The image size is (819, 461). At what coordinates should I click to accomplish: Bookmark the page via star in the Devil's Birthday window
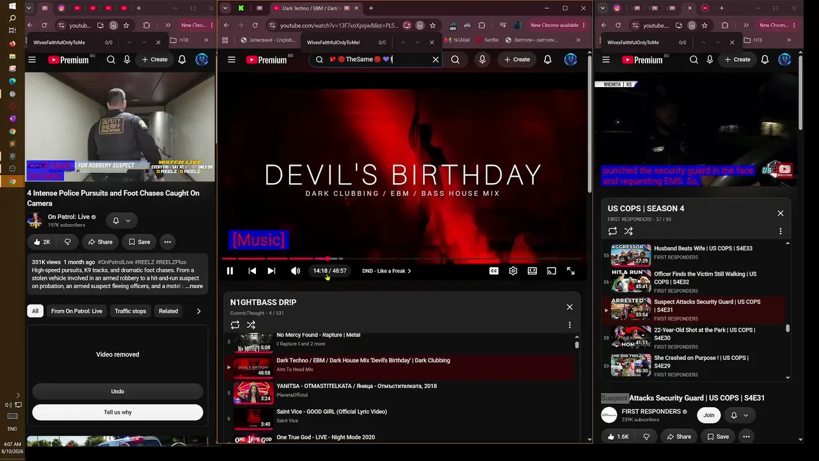click(x=433, y=26)
